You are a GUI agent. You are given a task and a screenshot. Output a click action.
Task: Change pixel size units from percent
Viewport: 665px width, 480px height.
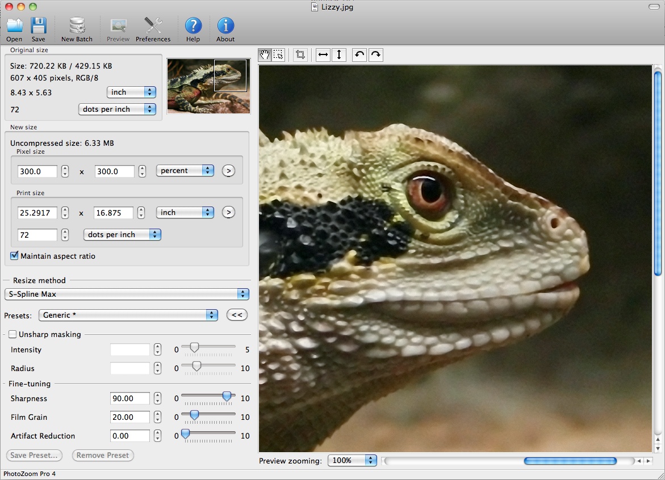click(x=185, y=170)
